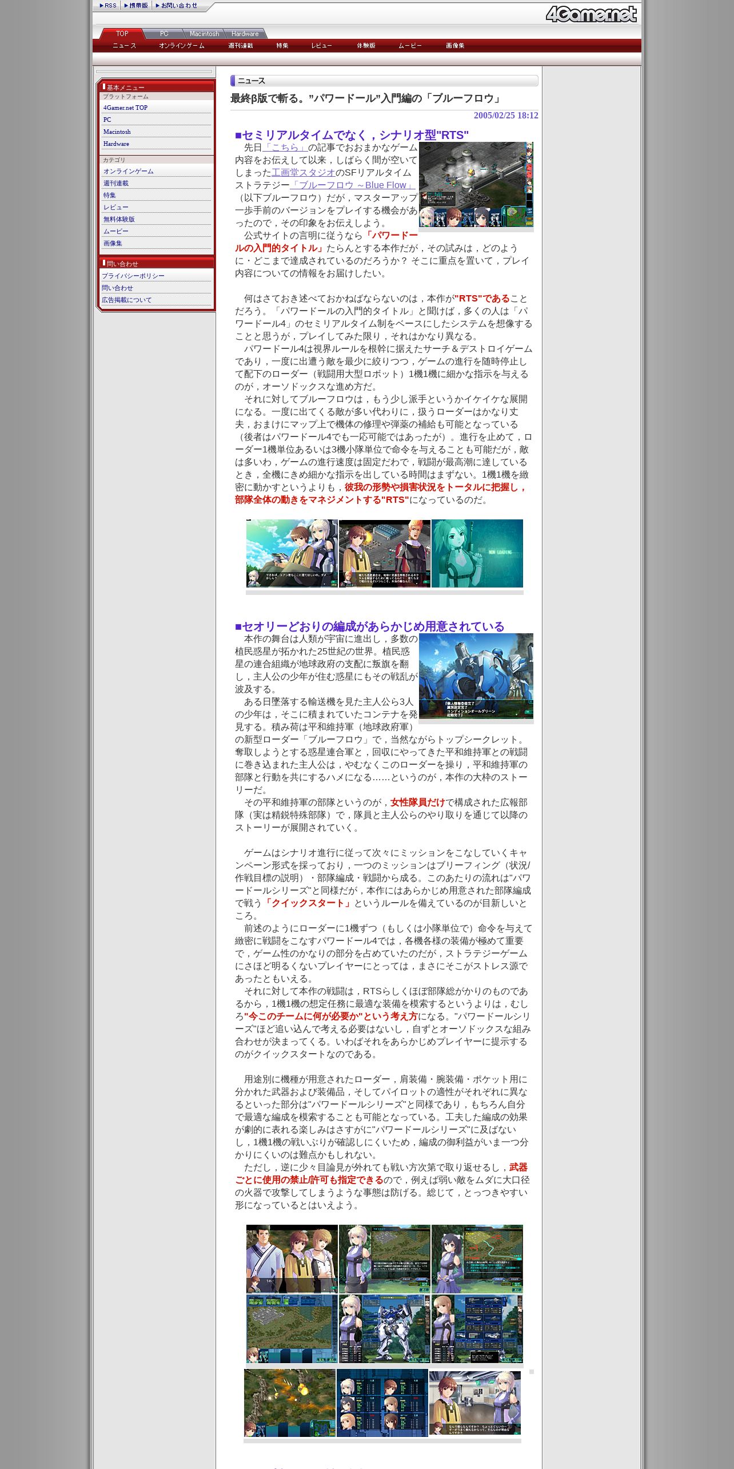Viewport: 734px width, 1469px height.
Task: Open sidebar 画像集 category
Action: click(113, 243)
